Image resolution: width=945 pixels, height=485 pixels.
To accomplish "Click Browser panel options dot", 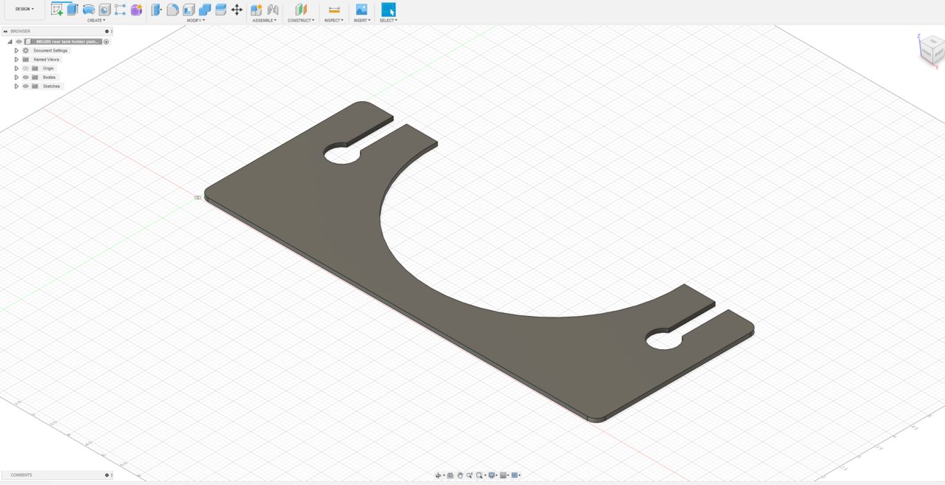I will (x=106, y=31).
